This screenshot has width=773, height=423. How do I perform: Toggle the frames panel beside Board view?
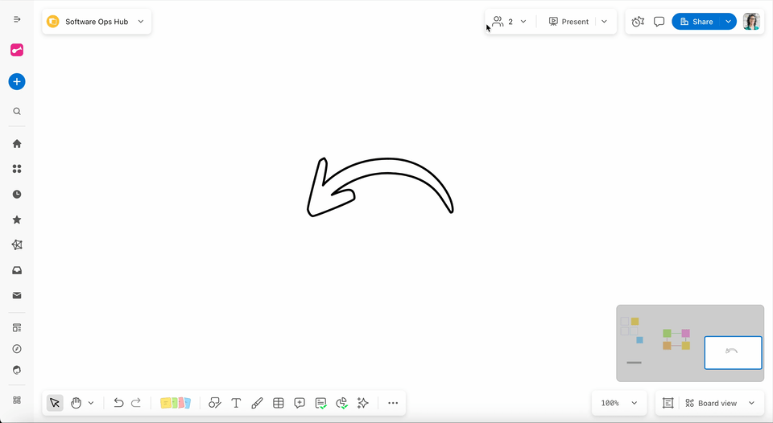[668, 403]
